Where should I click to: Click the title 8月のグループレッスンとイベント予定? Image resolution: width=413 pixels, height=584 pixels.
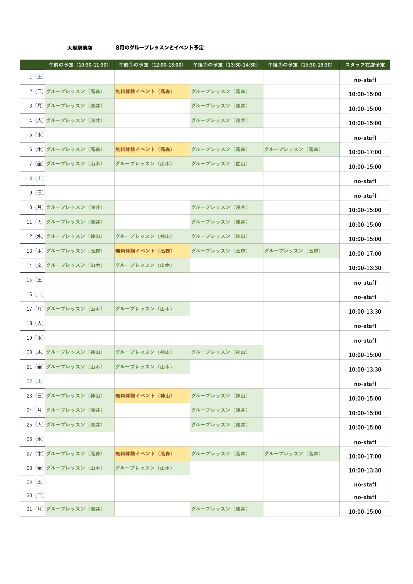(160, 48)
